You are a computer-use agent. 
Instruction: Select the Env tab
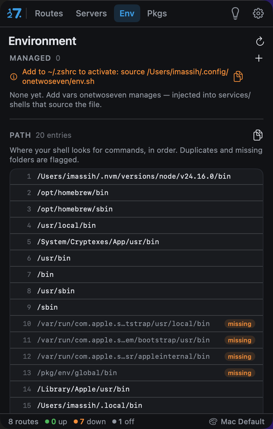[127, 13]
